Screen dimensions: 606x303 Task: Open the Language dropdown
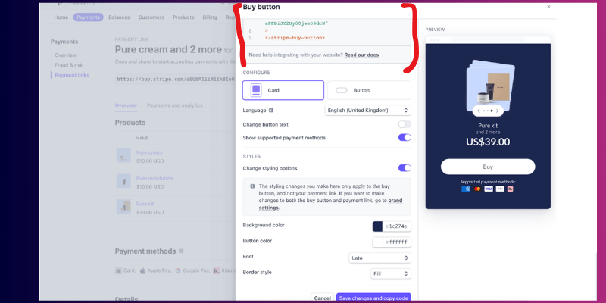pos(367,110)
